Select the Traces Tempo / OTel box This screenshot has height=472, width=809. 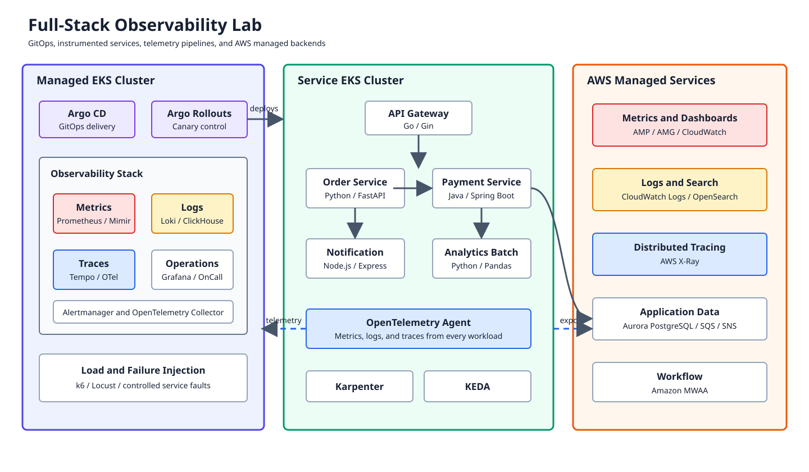pos(94,270)
